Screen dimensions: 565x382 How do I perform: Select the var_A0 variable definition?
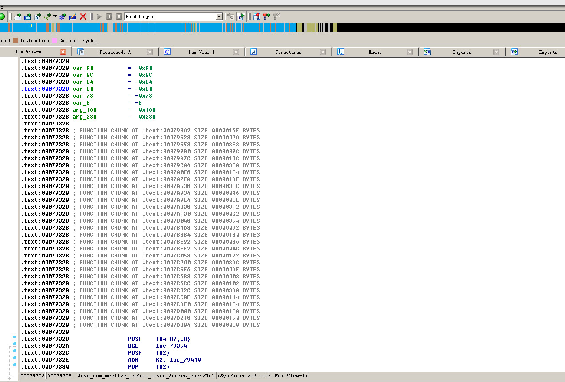83,68
